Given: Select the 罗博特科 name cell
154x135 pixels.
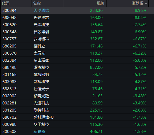Looking at the screenshot, I should (41, 39).
